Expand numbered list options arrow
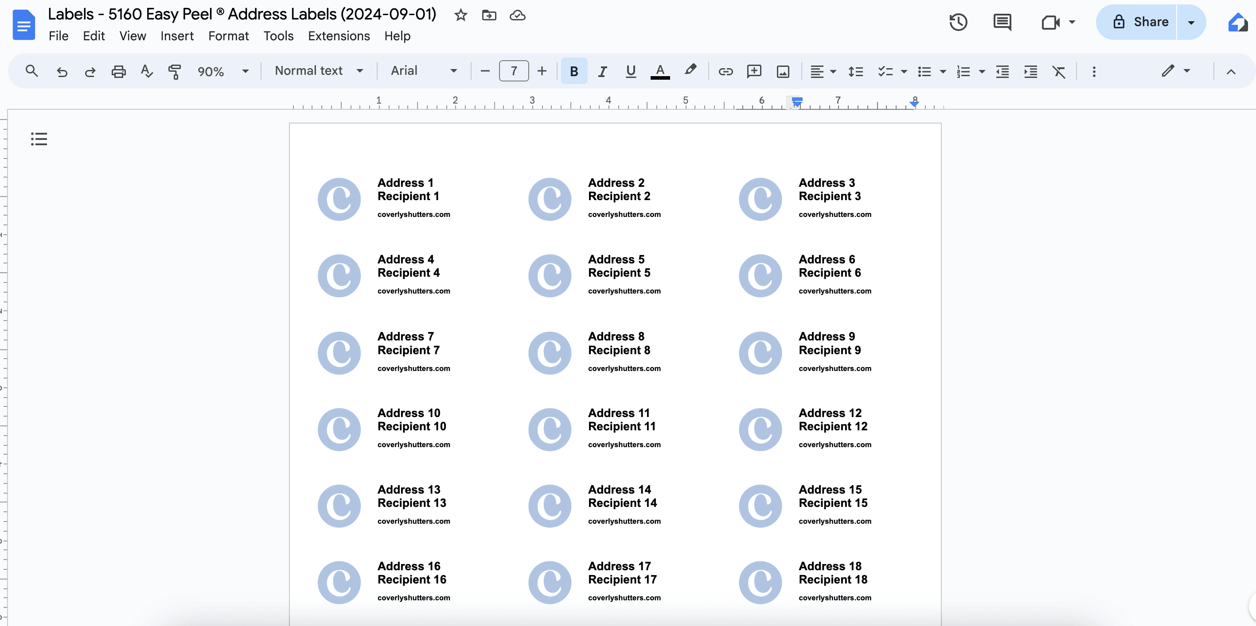 click(982, 72)
